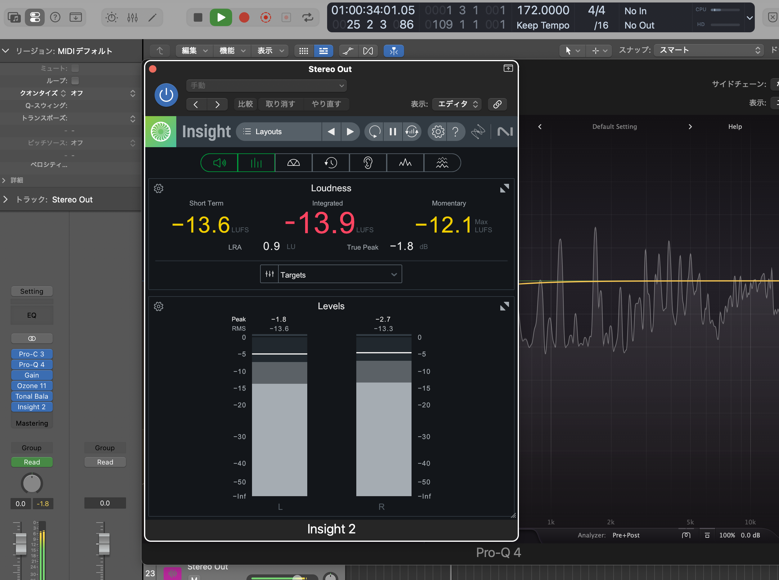Open the 機能 menu in the tracks area

[232, 51]
